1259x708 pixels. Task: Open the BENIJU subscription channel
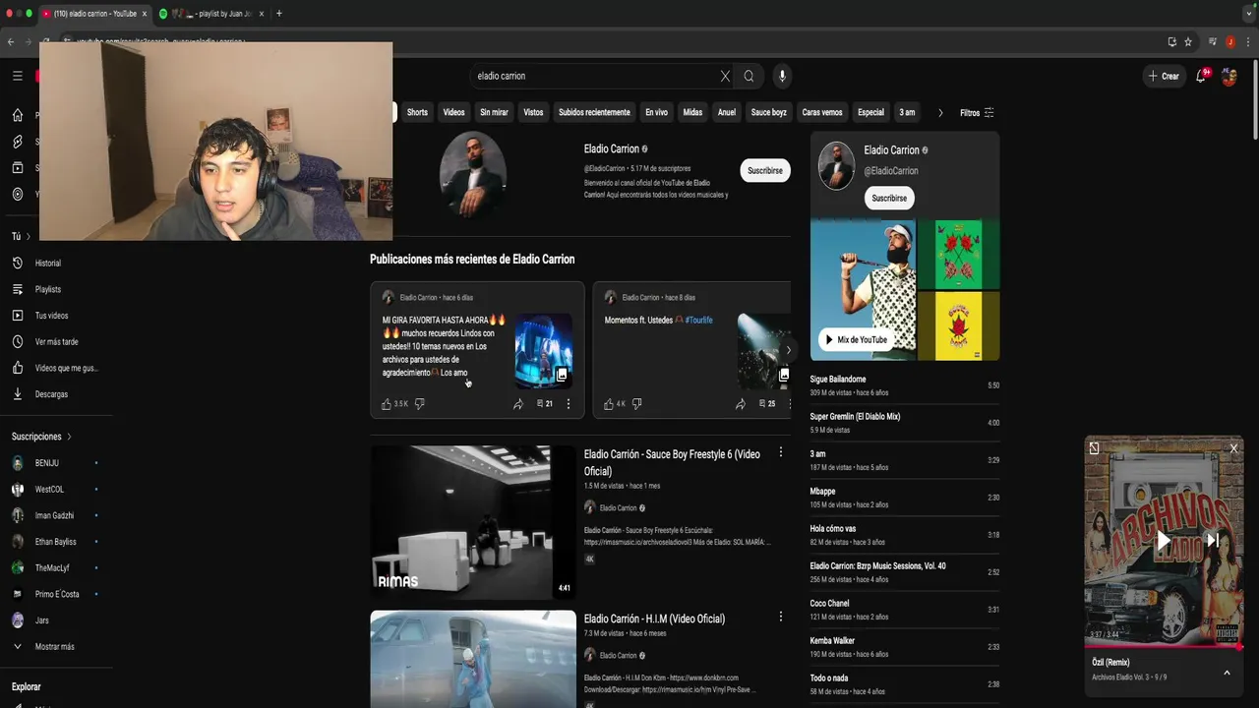(46, 463)
